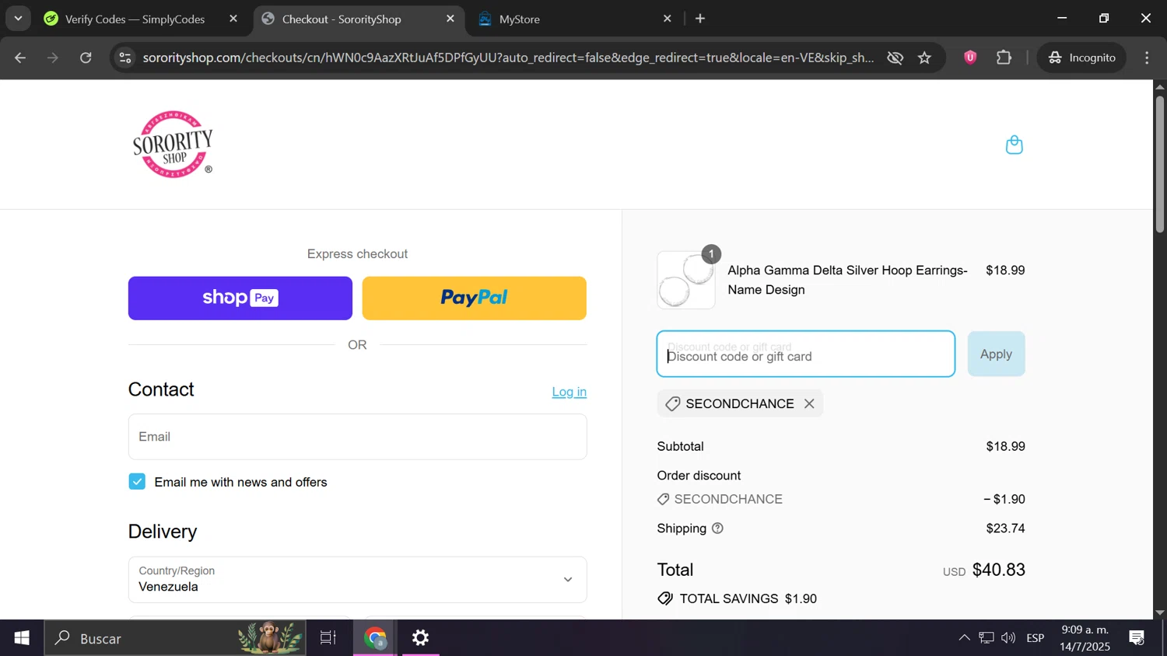Open the Brave-style shield extension icon
This screenshot has height=656, width=1167.
pos(970,58)
